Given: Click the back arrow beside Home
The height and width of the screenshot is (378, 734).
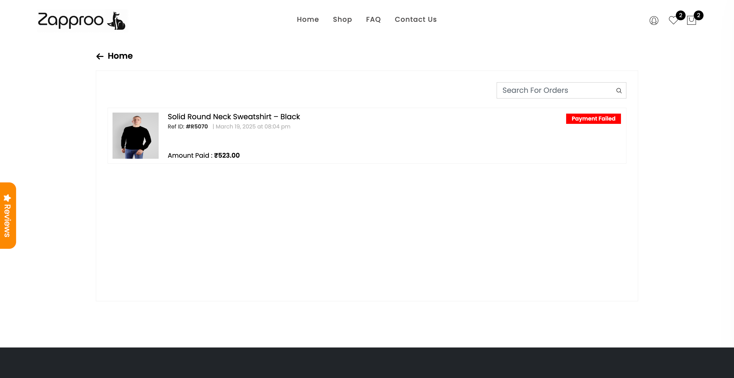Looking at the screenshot, I should [x=100, y=56].
